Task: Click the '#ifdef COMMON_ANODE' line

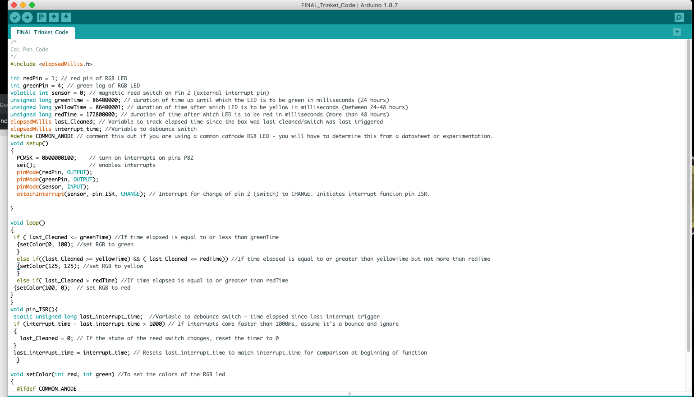Action: click(46, 389)
